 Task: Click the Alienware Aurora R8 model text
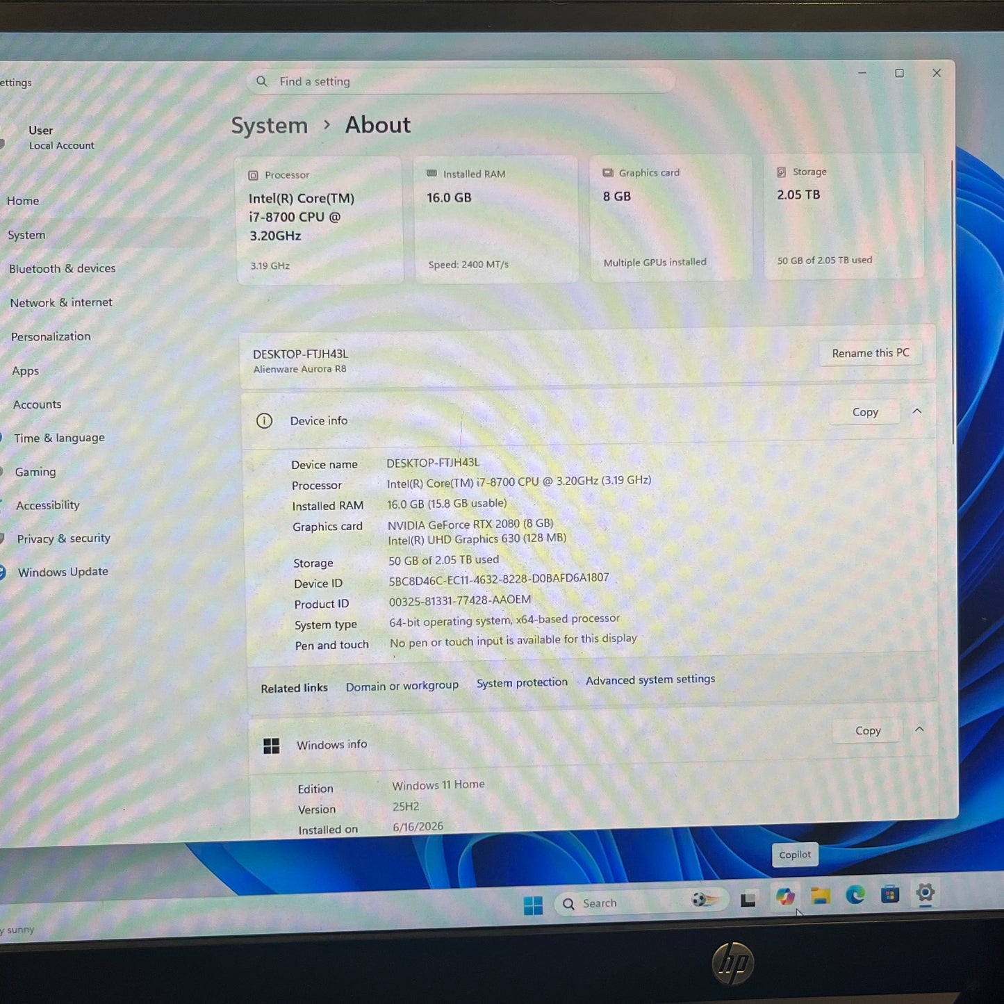point(299,369)
